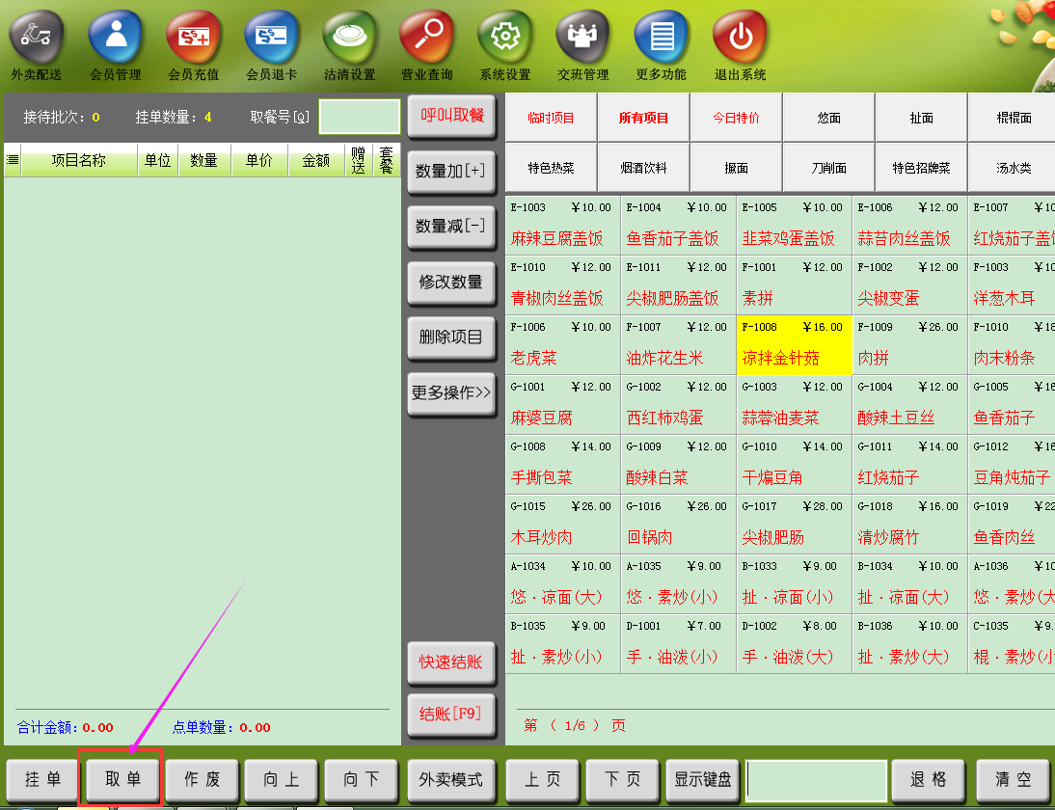Click the 取餐号 input field
The width and height of the screenshot is (1055, 810).
359,117
